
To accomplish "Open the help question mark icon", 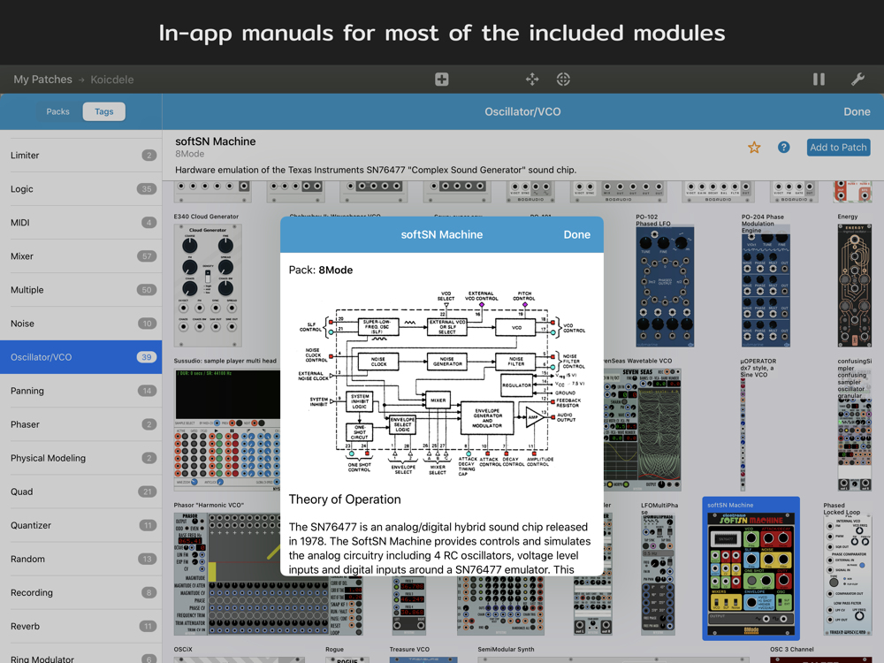I will (x=783, y=148).
